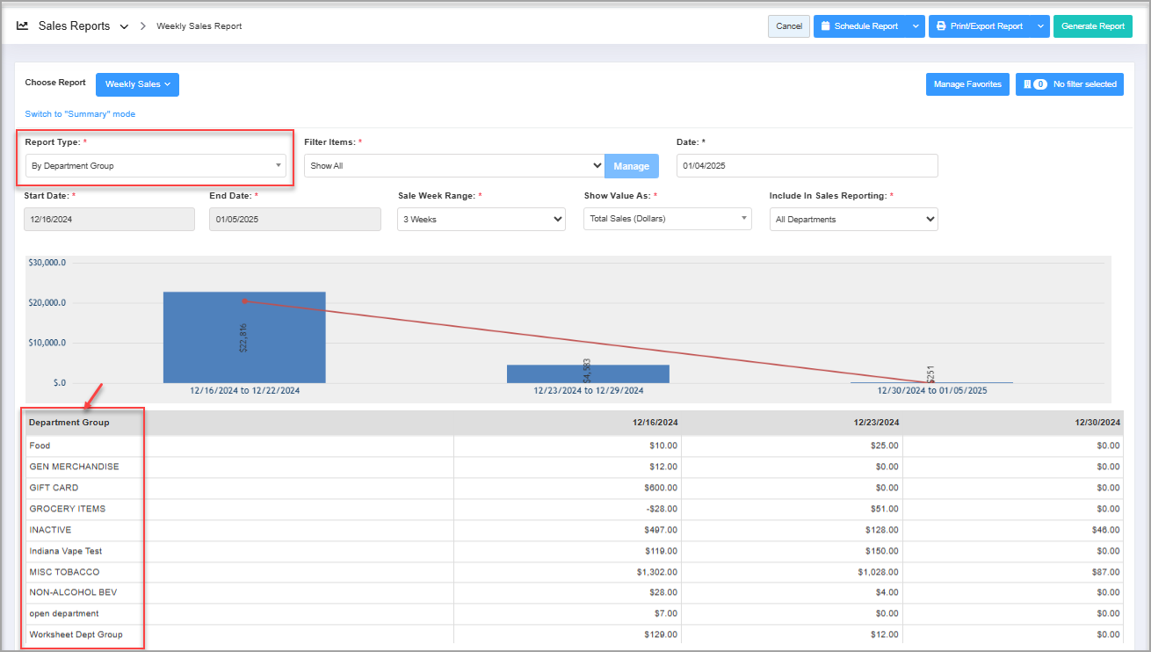
Task: Click the Sales Reports chart icon
Action: pos(23,26)
